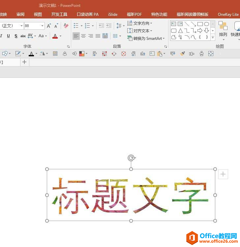240x247 pixels.
Task: Toggle text shadow formatting
Action: (16, 36)
